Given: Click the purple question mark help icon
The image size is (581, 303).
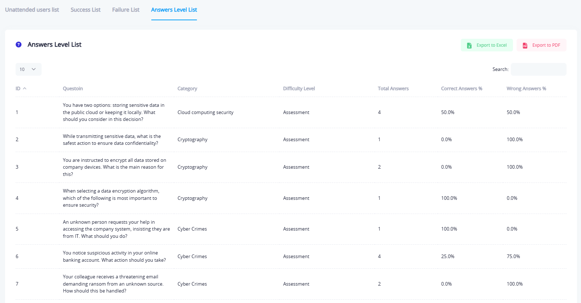Looking at the screenshot, I should tap(18, 45).
